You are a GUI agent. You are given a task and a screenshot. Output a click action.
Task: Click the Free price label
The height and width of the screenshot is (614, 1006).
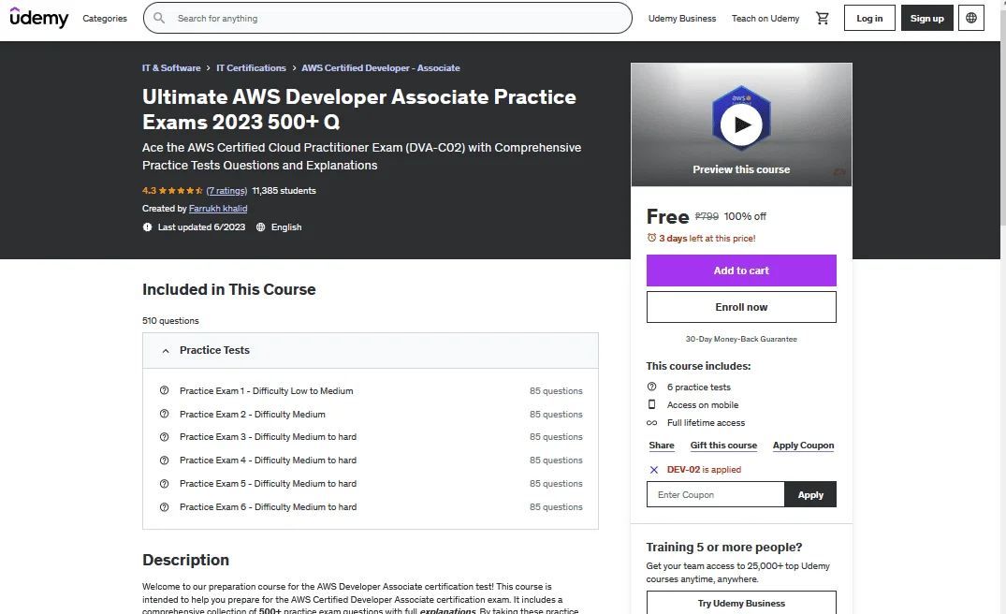[667, 217]
